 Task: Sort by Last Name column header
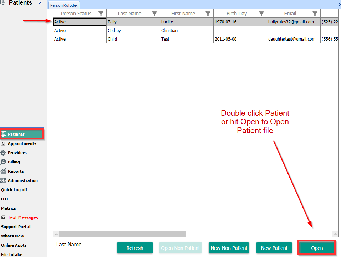tap(129, 14)
